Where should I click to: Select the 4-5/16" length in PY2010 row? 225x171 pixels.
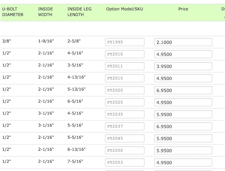75,53
